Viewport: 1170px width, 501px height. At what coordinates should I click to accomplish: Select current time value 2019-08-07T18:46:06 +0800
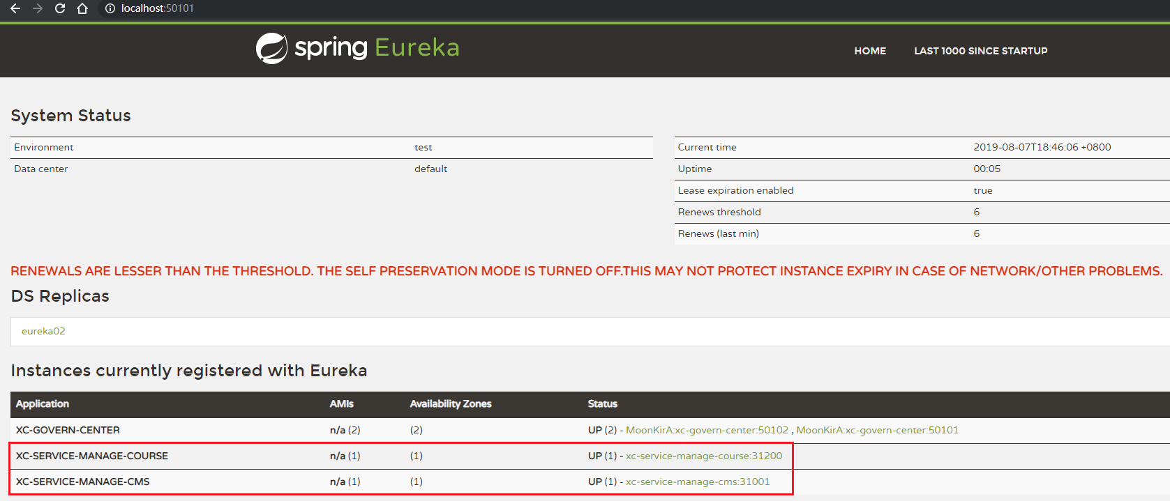[1042, 147]
